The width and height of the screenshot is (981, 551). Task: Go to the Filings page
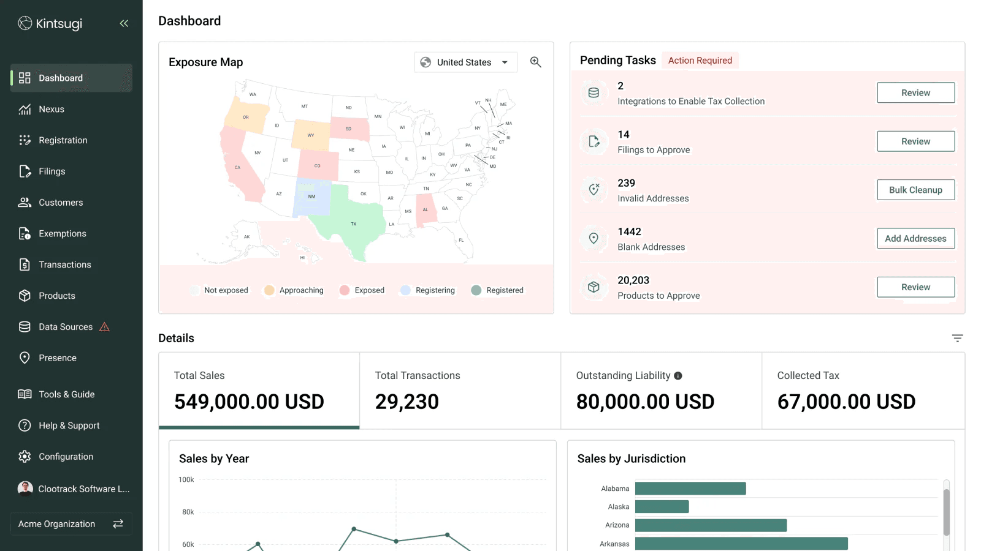[x=52, y=171]
